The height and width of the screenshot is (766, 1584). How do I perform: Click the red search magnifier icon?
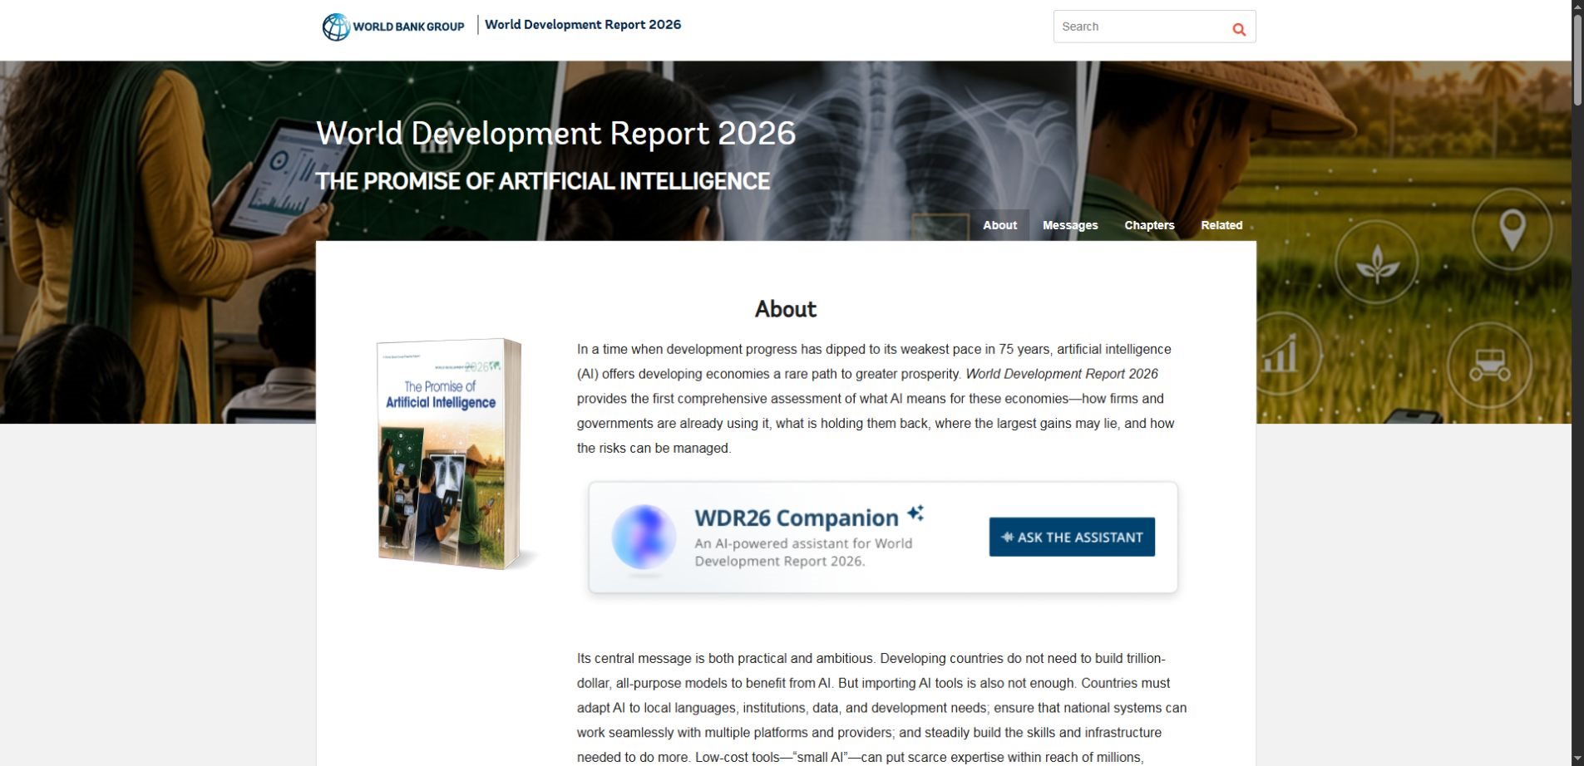tap(1239, 29)
